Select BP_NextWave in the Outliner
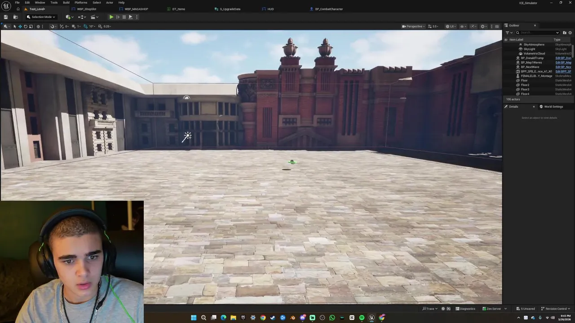Image resolution: width=575 pixels, height=323 pixels. tap(530, 67)
